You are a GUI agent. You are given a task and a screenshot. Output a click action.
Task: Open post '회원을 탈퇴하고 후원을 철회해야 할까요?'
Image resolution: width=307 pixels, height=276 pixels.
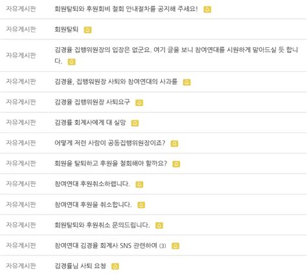click(111, 164)
